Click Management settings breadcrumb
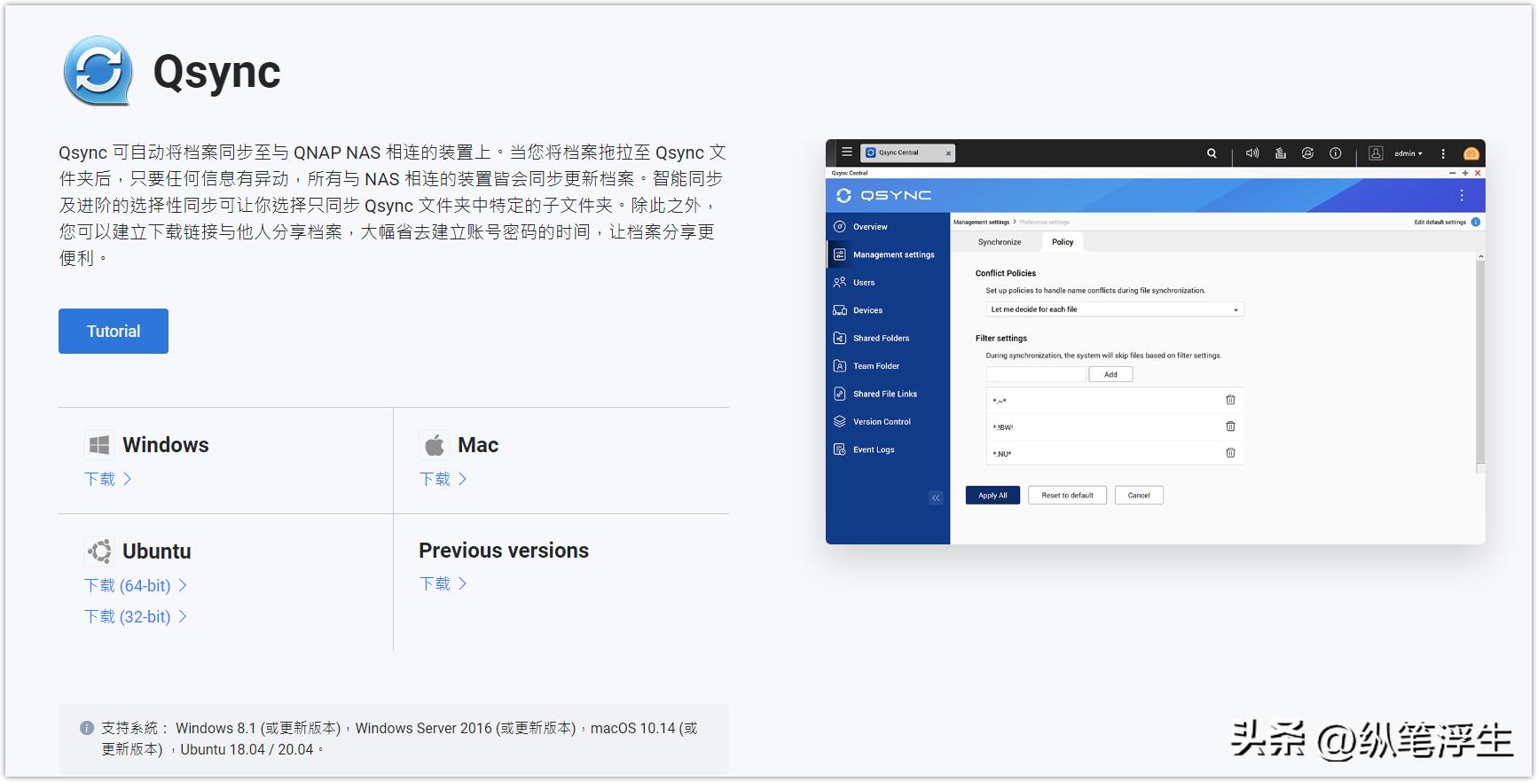Viewport: 1537px width, 782px height. (x=981, y=222)
